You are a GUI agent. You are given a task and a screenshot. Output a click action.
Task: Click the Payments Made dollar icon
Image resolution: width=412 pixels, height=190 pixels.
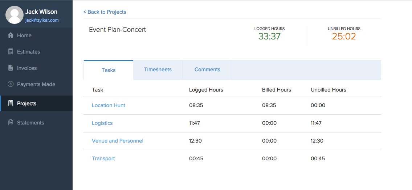[x=11, y=84]
